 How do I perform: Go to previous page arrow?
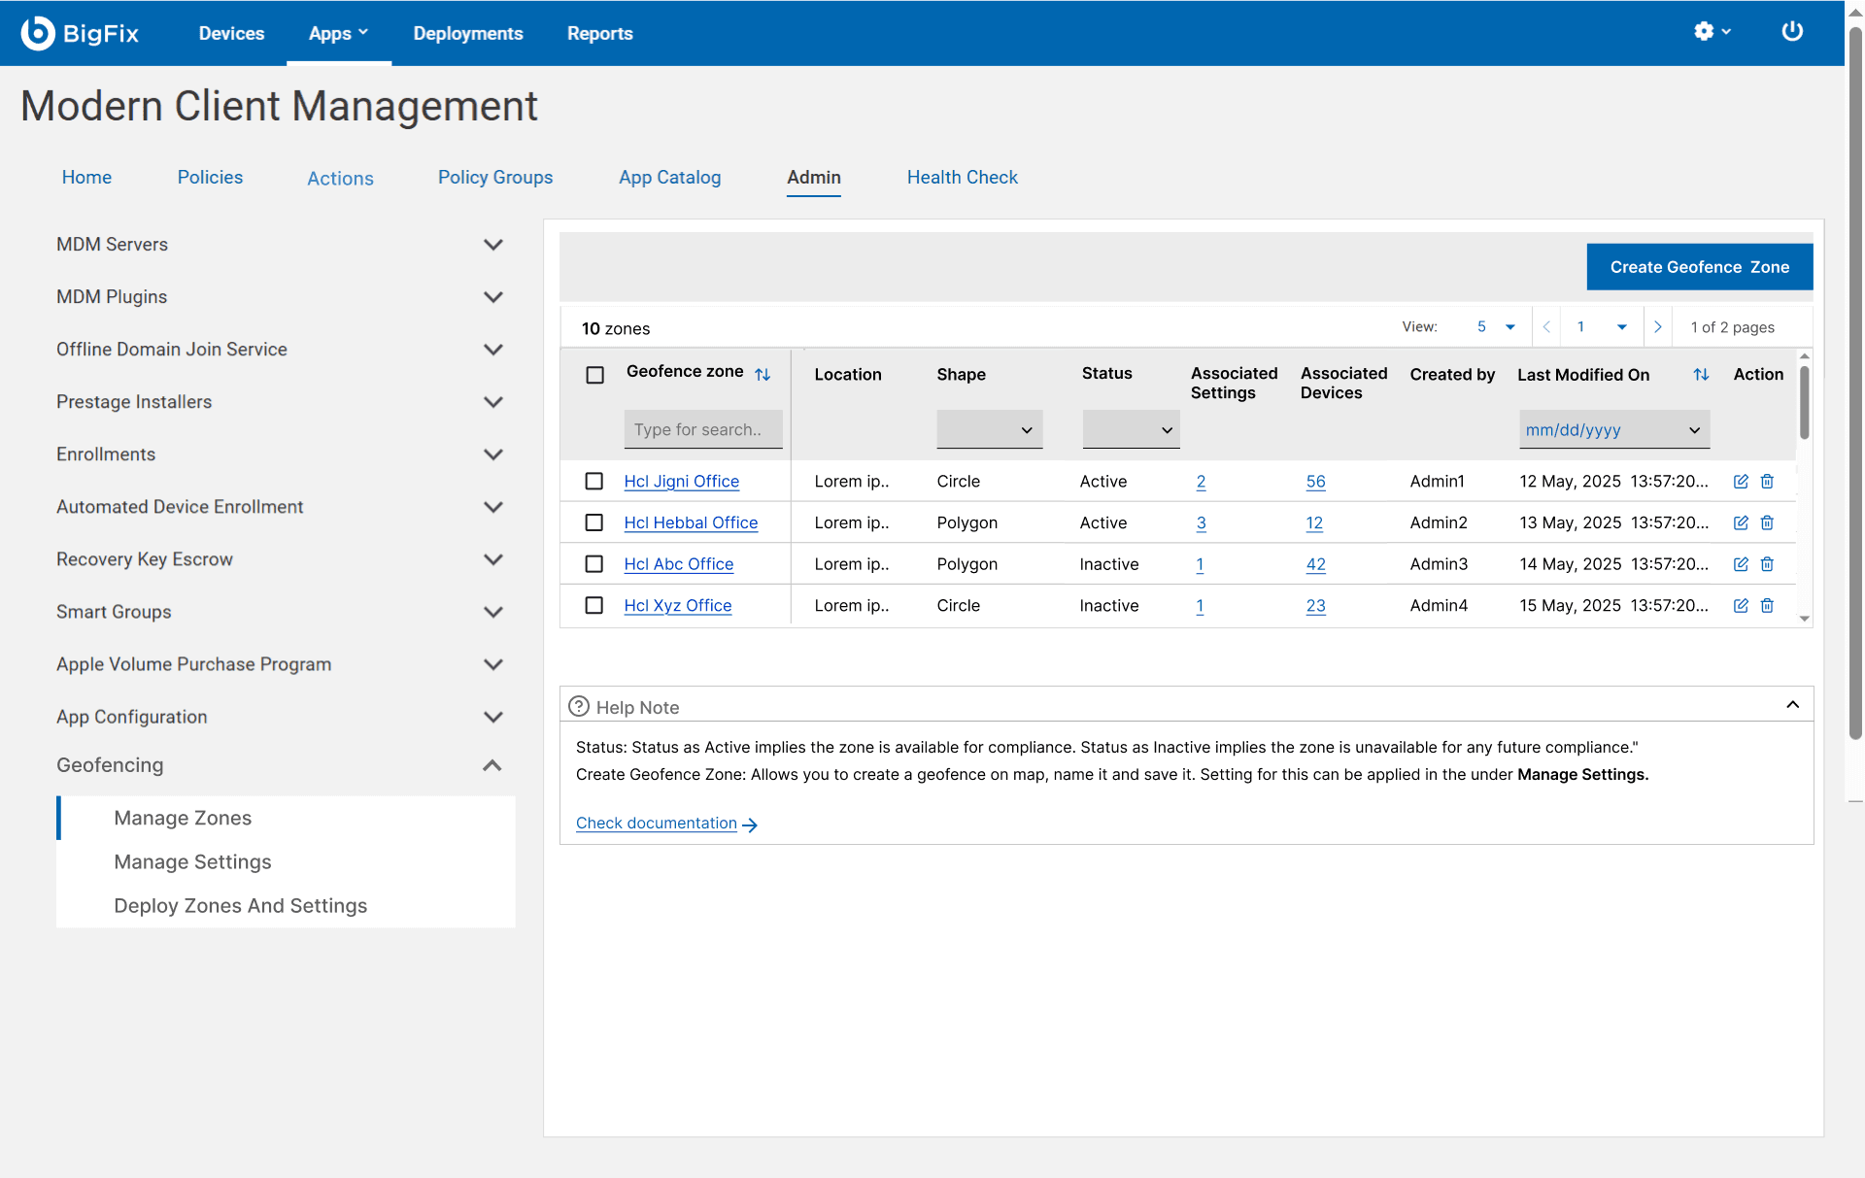1546,327
